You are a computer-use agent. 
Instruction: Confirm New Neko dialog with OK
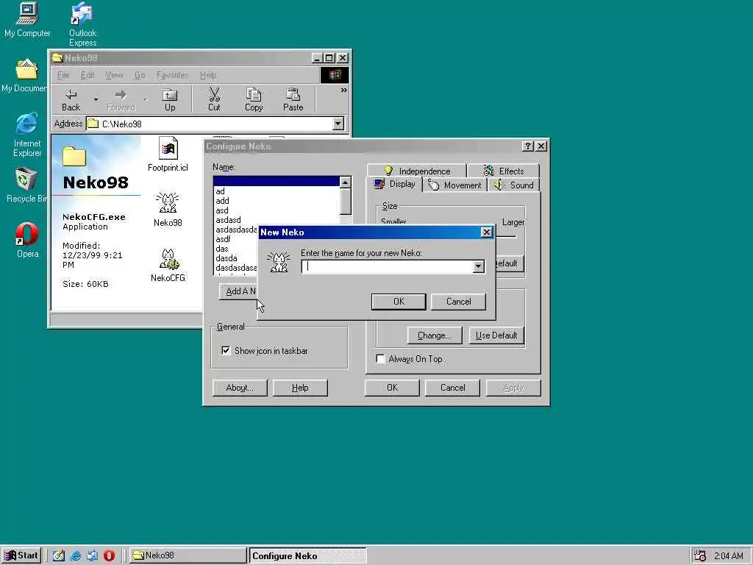tap(399, 302)
